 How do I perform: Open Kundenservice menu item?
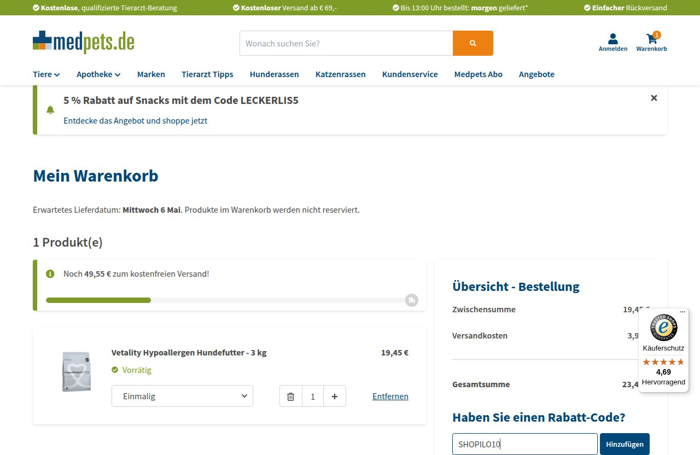(x=410, y=74)
